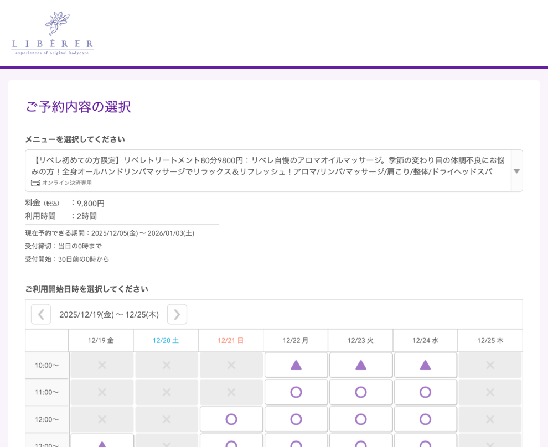Click the 12/21 Sunday column header
The image size is (548, 447).
point(231,341)
